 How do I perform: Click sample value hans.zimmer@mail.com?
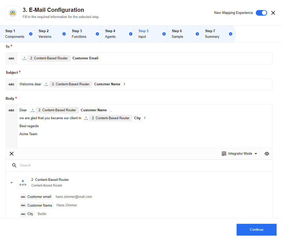(x=74, y=197)
